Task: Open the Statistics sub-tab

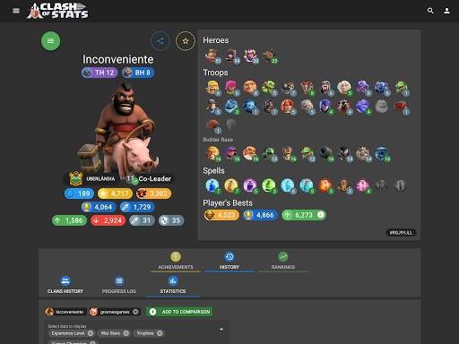Action: tap(173, 285)
